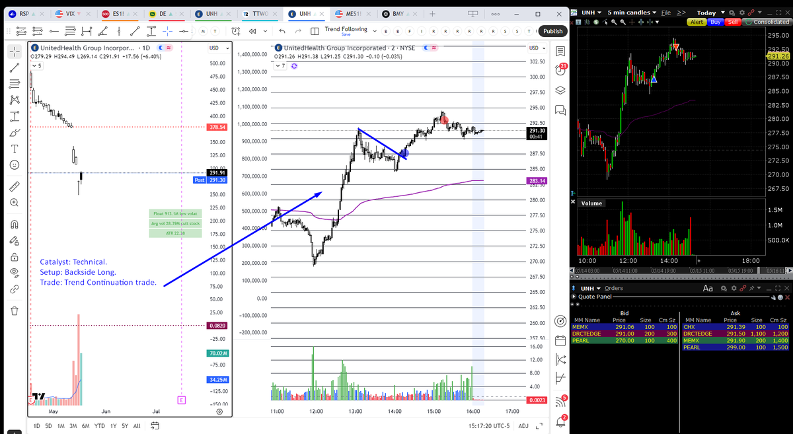Viewport: 793px width, 434px height.
Task: Switch to the VIX browser tab
Action: (67, 13)
